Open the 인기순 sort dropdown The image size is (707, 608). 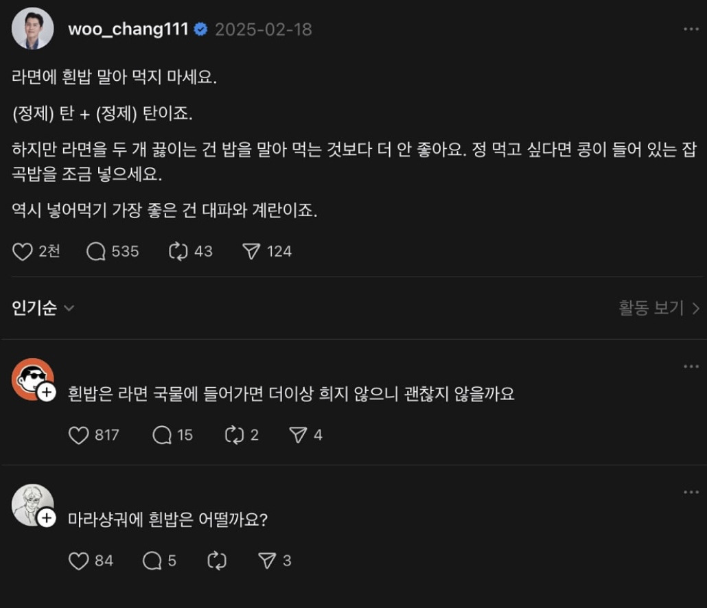point(43,308)
